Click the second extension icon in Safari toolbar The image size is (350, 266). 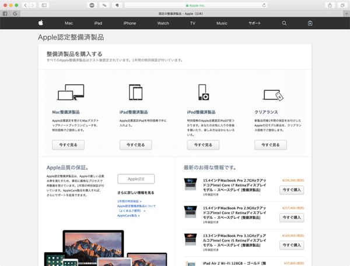click(104, 5)
